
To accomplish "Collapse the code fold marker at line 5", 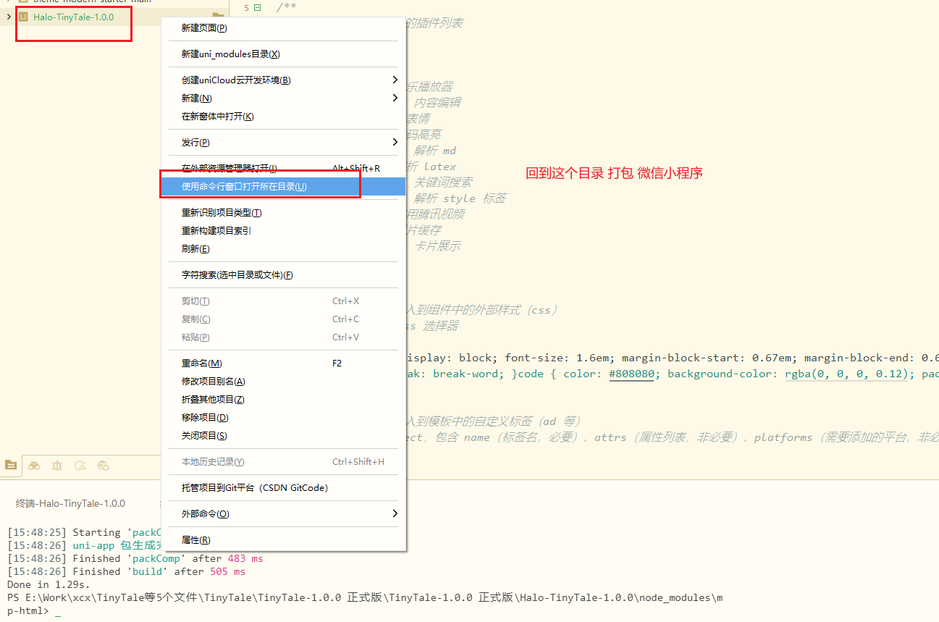I will tap(257, 8).
